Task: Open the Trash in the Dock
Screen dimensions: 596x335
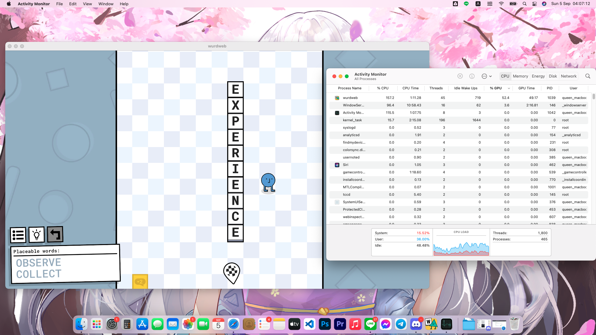Action: (x=514, y=324)
